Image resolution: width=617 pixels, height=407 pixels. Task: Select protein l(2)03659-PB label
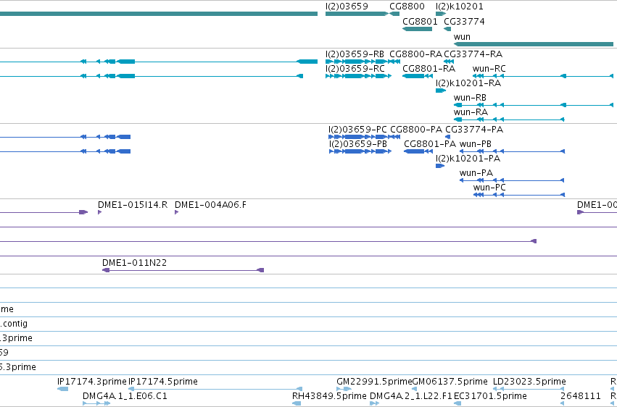tap(358, 144)
